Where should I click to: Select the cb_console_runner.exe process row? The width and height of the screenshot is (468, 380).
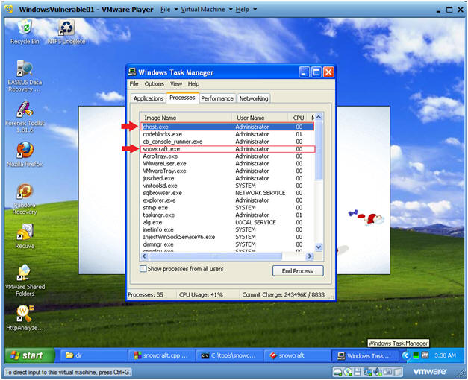(x=228, y=142)
